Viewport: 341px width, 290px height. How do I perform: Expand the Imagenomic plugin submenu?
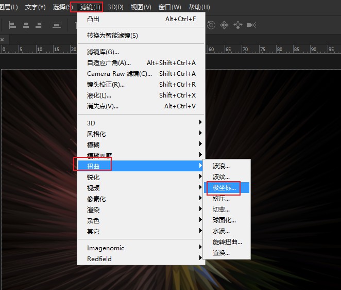141,248
